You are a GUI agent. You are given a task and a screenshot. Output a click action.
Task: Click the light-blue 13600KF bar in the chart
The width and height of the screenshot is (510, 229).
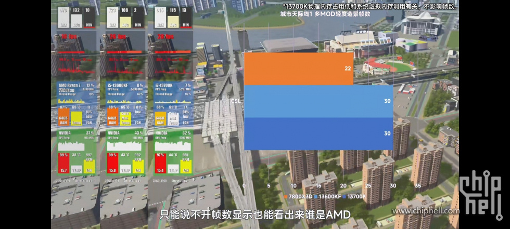click(318, 101)
